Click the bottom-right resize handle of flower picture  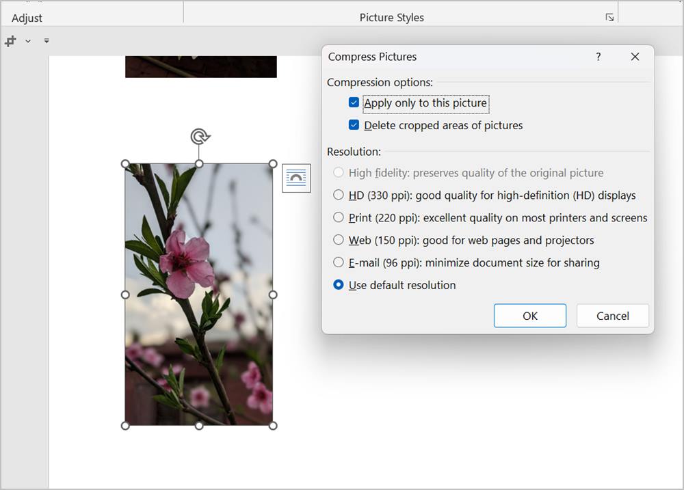273,426
